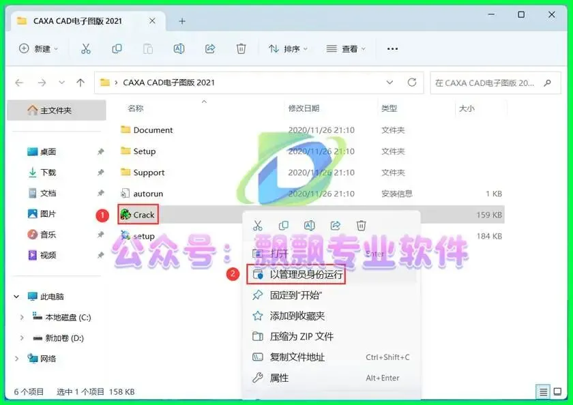The image size is (573, 405).
Task: Select 网络 in the sidebar
Action: (42, 359)
